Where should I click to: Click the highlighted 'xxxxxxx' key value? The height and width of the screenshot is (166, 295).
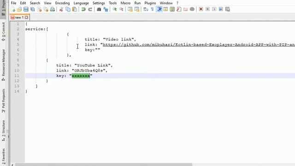(x=81, y=76)
